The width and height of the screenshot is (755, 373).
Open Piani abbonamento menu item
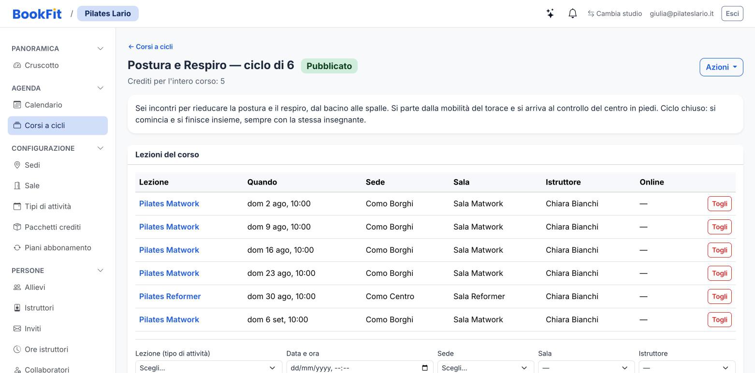[58, 248]
